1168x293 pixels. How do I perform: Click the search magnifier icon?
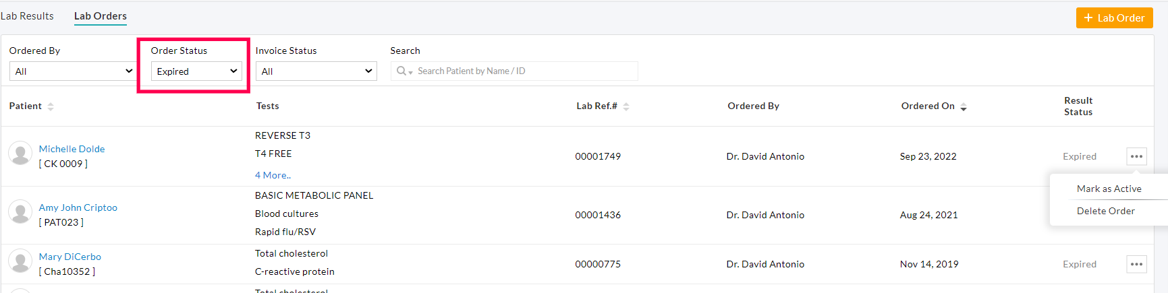[x=402, y=71]
